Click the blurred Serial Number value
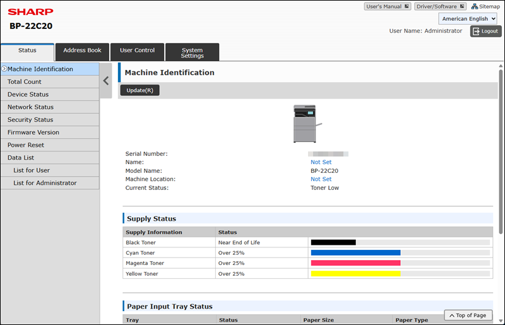505x325 pixels. point(328,154)
